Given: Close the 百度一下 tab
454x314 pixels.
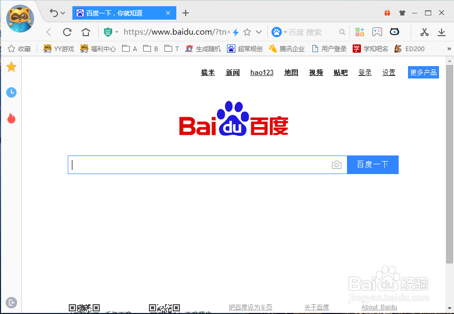Looking at the screenshot, I should tap(168, 13).
